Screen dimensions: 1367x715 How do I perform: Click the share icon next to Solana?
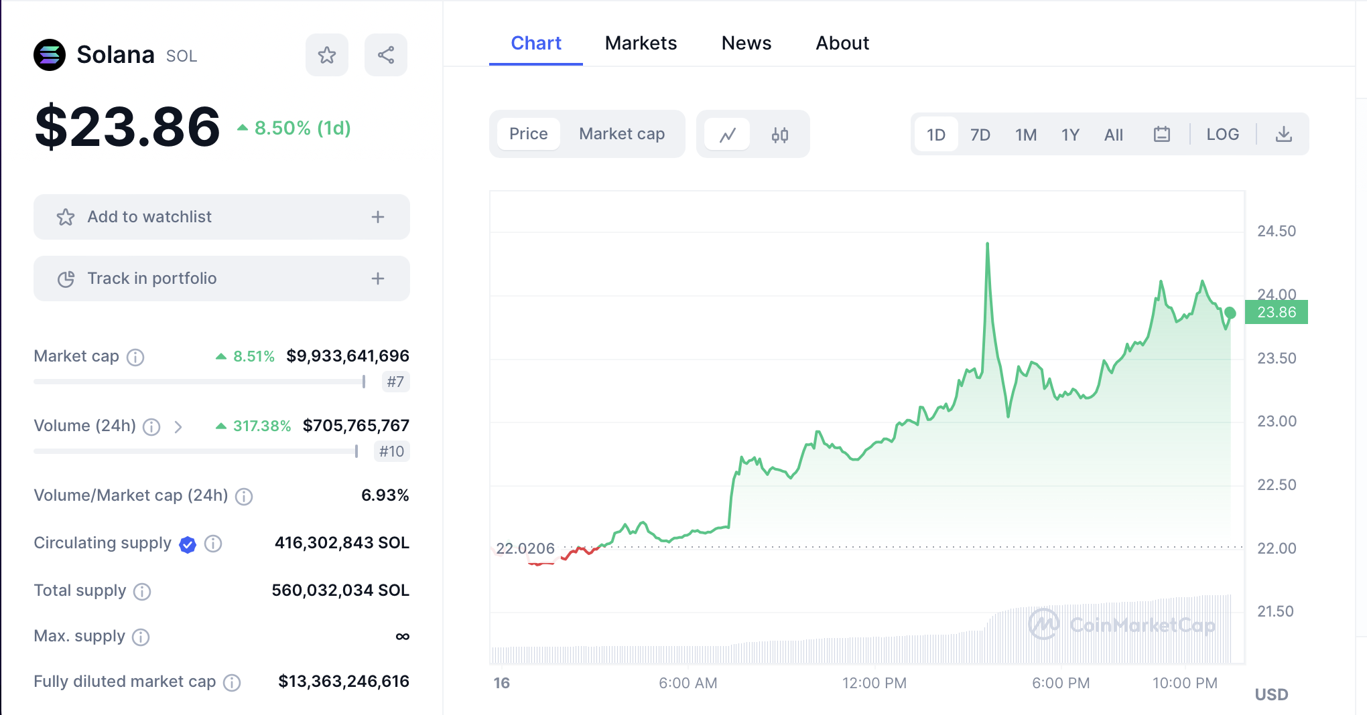[x=386, y=55]
